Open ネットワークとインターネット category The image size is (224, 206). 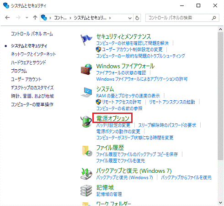click(33, 54)
